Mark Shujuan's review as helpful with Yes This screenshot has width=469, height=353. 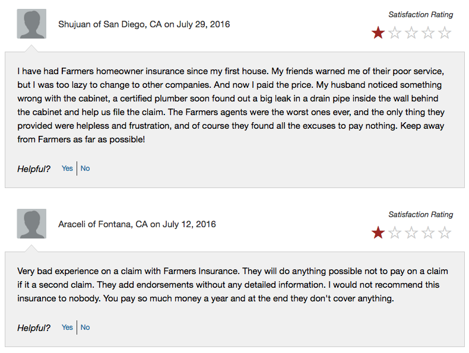coord(67,168)
